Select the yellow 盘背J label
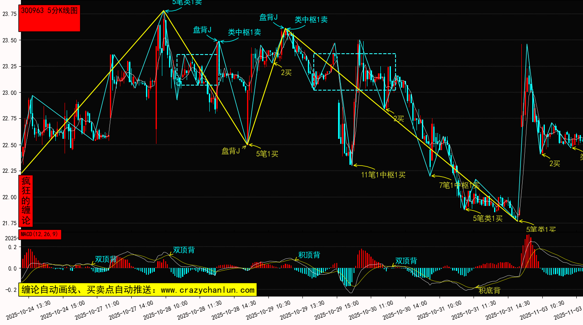This screenshot has height=325, width=583. (231, 151)
